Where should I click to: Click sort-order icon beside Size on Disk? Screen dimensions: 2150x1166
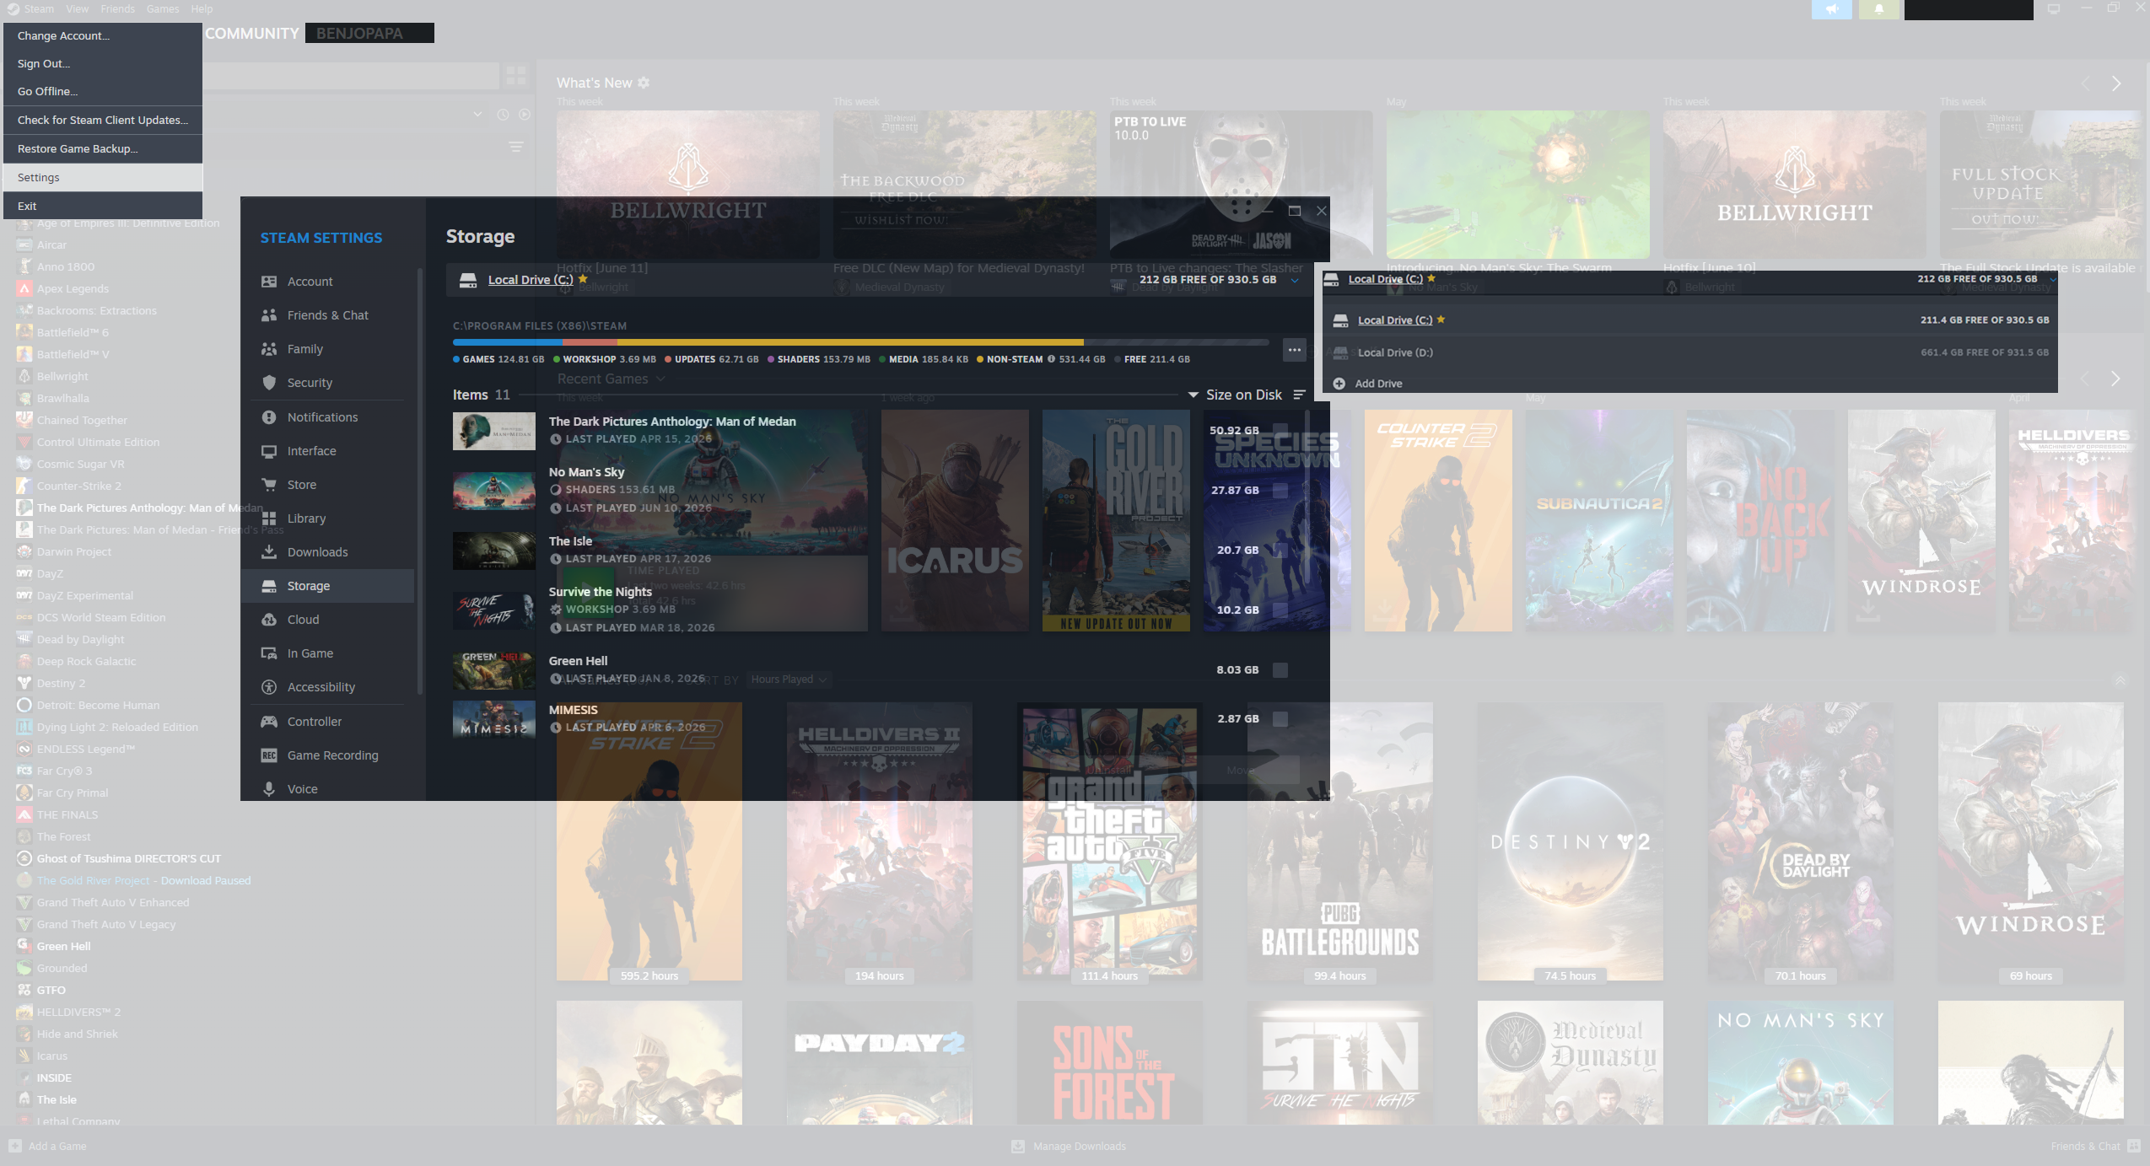(x=1299, y=395)
